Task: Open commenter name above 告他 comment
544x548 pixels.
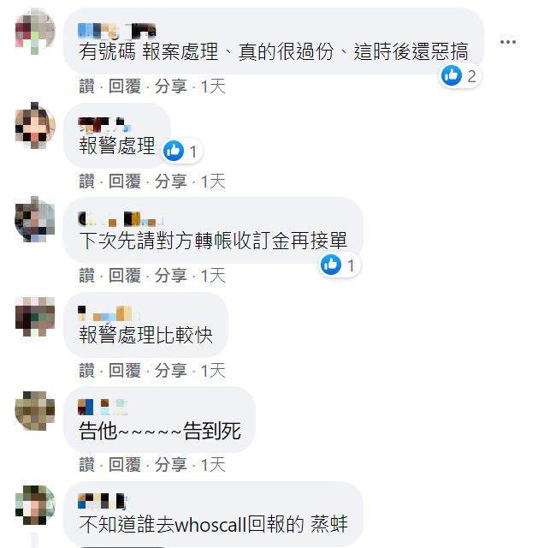Action: click(103, 408)
